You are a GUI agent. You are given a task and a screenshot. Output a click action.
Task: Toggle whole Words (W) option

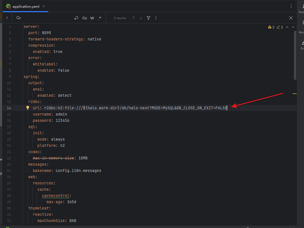[x=92, y=18]
